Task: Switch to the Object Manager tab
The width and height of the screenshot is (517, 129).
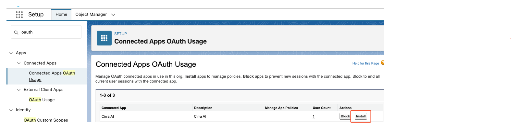Action: click(x=91, y=15)
